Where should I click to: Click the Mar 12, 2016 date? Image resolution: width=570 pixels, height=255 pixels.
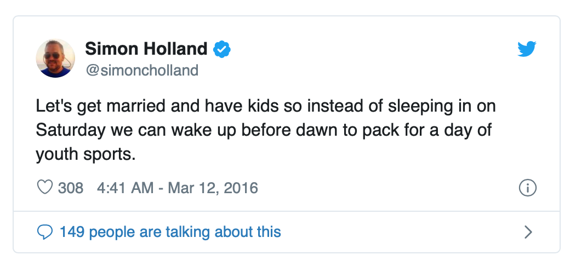pos(213,188)
